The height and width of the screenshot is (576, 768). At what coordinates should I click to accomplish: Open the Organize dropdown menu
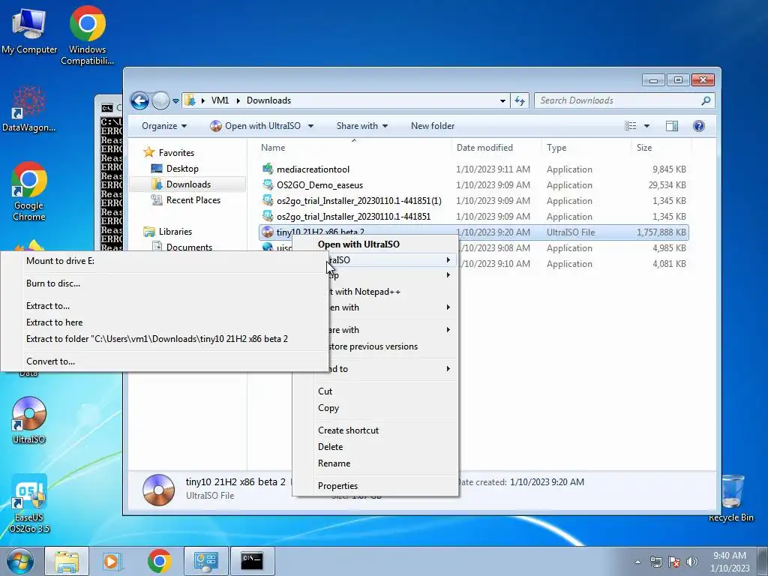[x=164, y=126]
